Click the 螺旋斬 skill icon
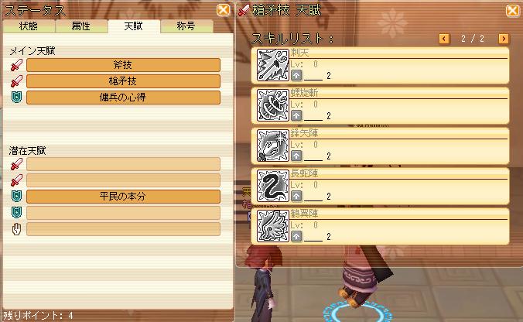The height and width of the screenshot is (322, 523). click(272, 105)
